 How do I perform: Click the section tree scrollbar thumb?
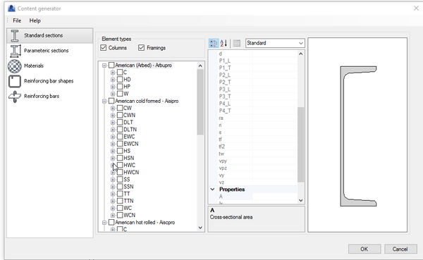click(x=200, y=102)
